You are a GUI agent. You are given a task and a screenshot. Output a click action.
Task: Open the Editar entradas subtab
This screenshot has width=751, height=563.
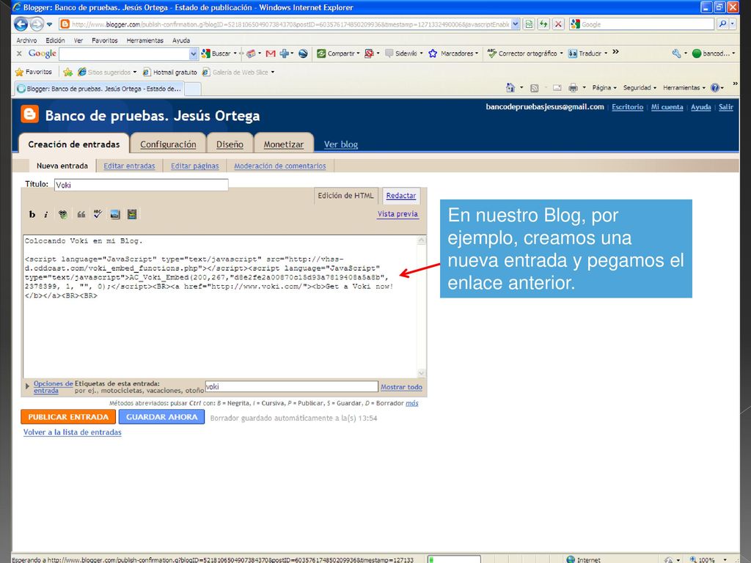(x=129, y=166)
